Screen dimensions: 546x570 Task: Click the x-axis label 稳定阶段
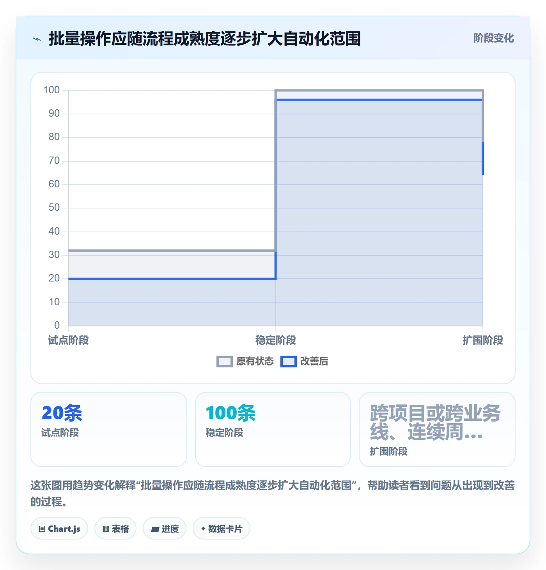(x=276, y=340)
